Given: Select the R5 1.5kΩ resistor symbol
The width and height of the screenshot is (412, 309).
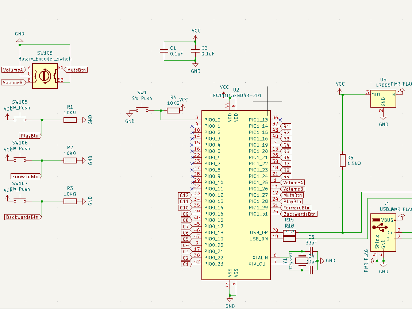Looking at the screenshot, I should 343,161.
